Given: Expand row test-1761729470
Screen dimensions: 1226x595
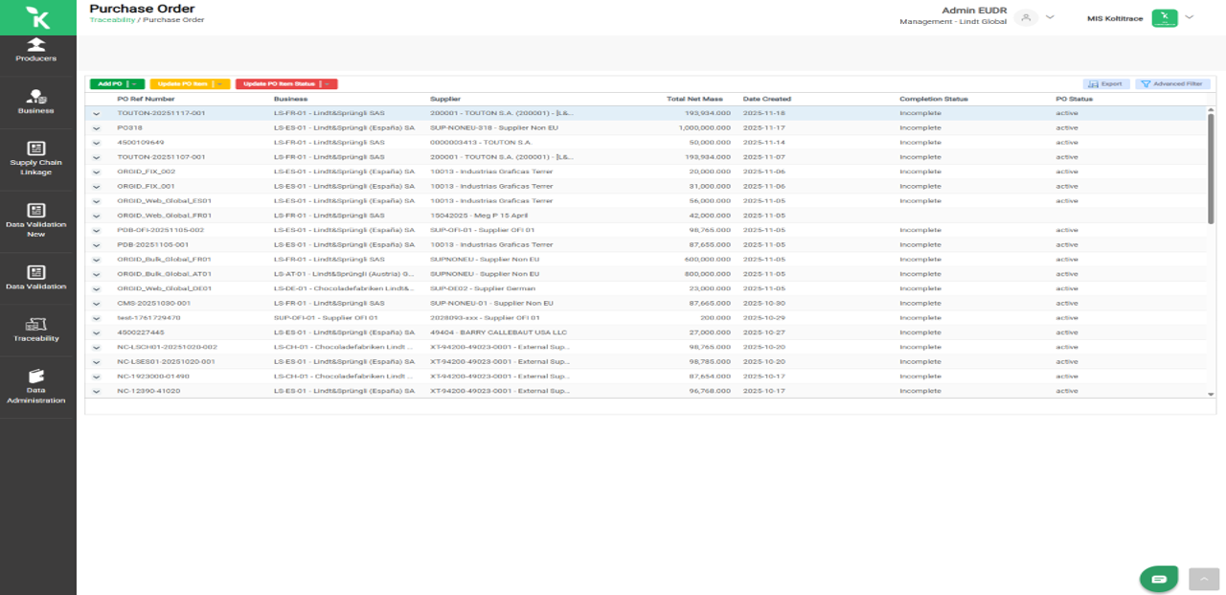Looking at the screenshot, I should (96, 318).
